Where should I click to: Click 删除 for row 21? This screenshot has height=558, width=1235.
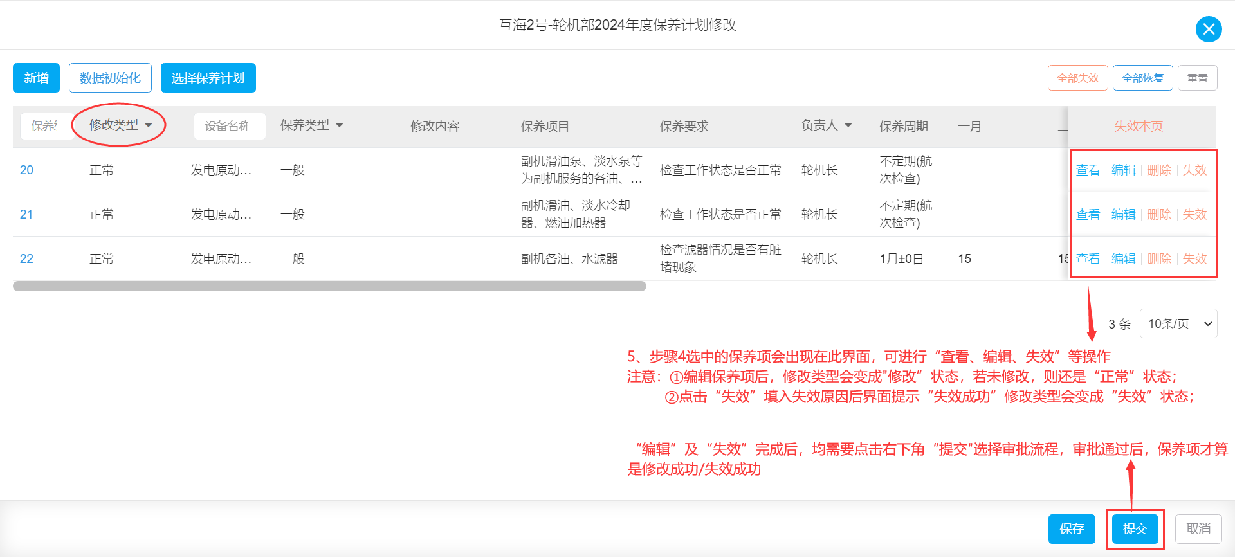coord(1159,214)
